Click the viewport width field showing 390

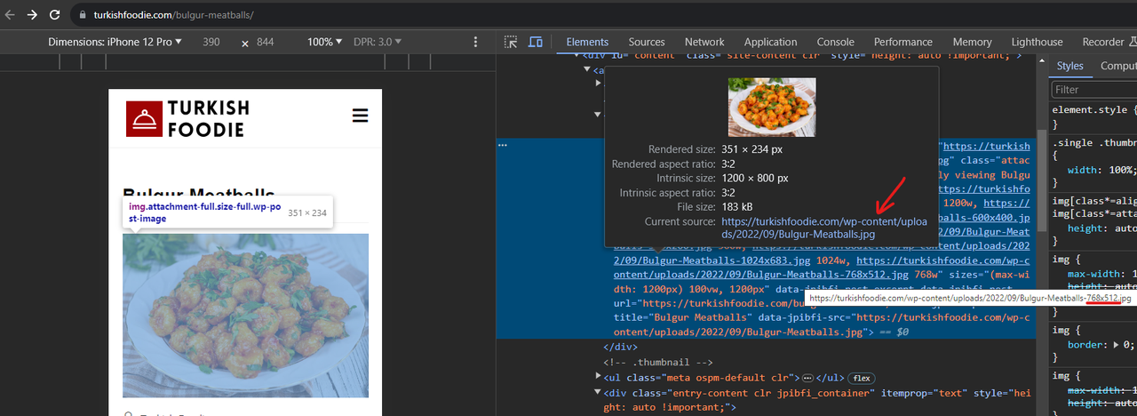tap(211, 42)
